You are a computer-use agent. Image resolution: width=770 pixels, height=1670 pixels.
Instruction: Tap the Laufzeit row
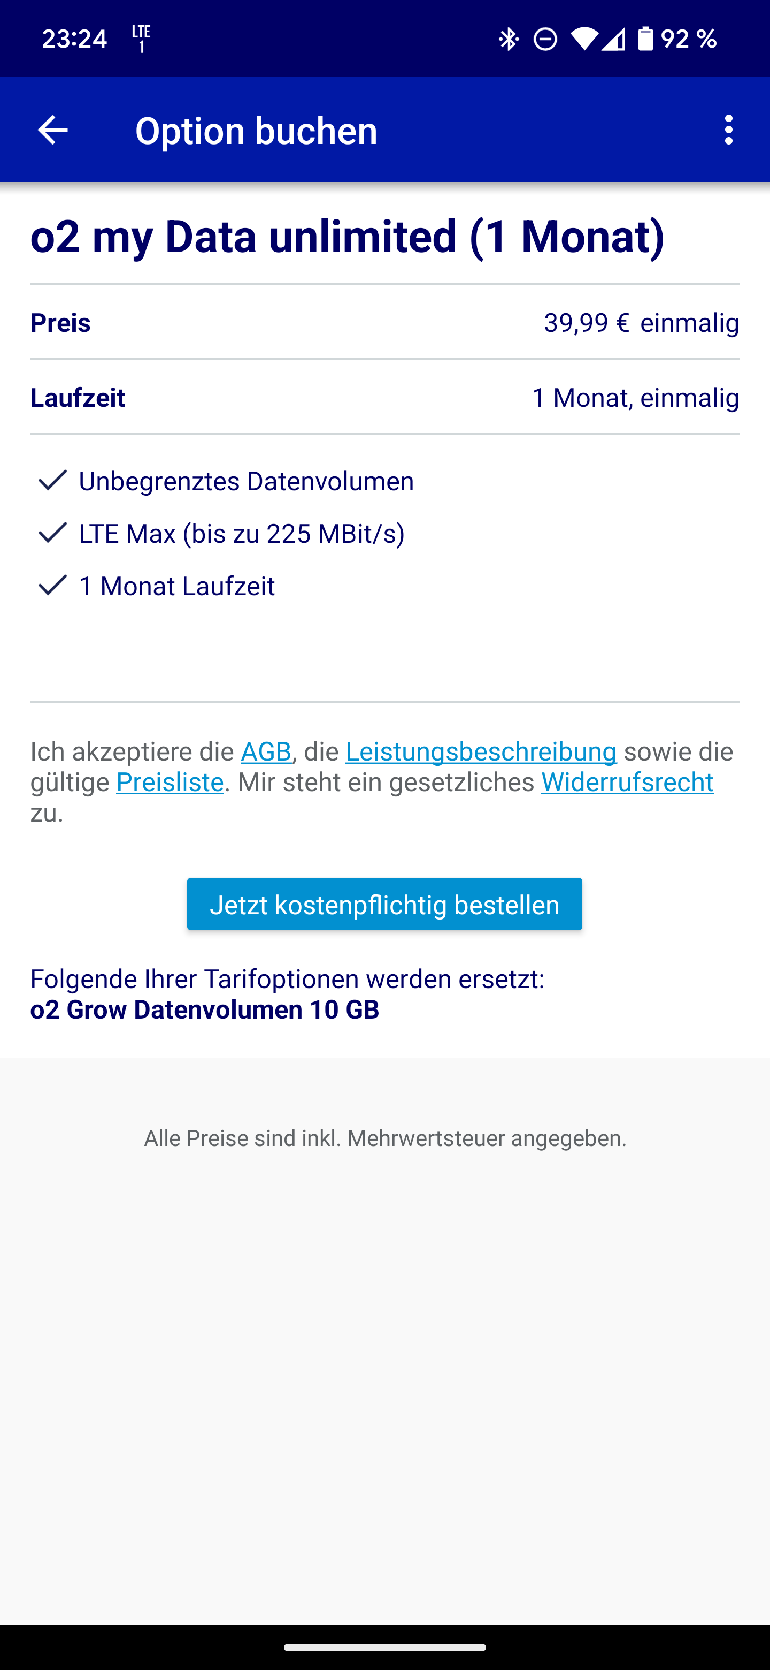[384, 397]
